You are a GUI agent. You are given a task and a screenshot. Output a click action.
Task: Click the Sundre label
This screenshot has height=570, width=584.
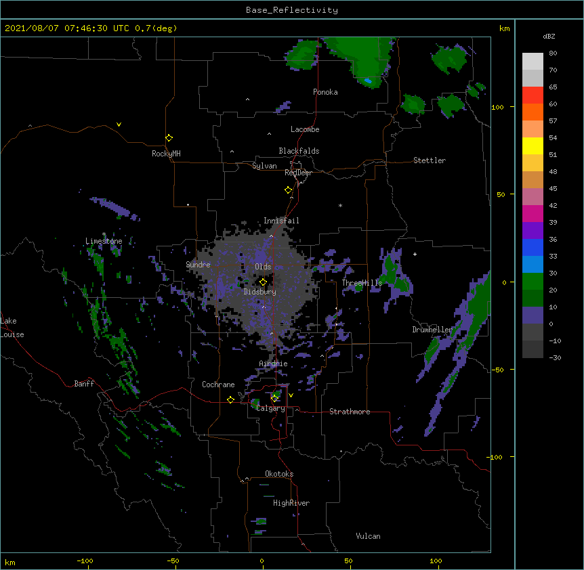(198, 265)
